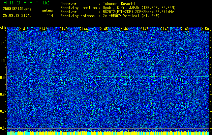Click time marker 2143
Screen dimensions: 212x135
63,29
